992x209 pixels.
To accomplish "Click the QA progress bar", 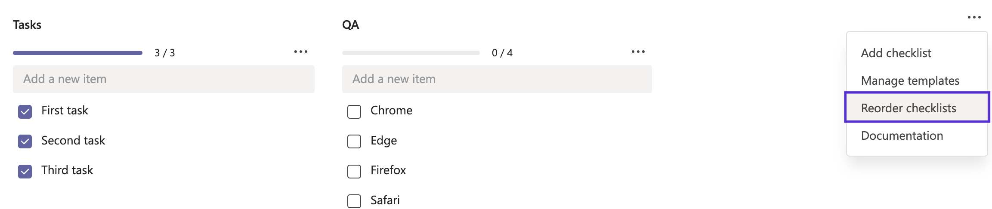I will [411, 53].
